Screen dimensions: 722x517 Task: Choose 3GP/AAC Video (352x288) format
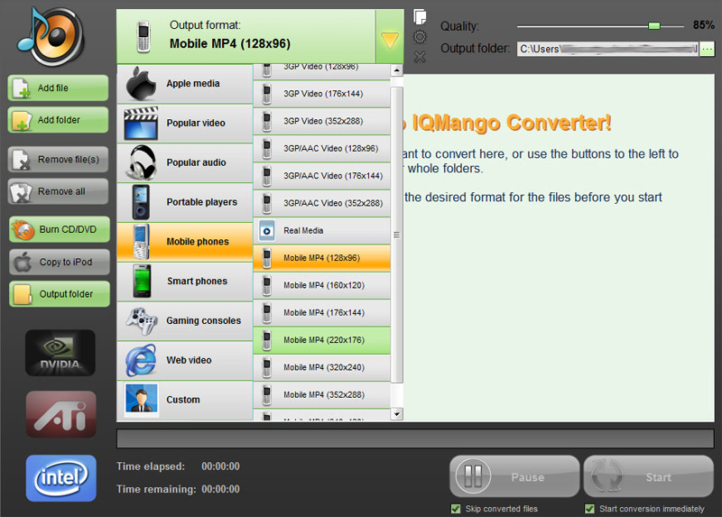pyautogui.click(x=322, y=203)
